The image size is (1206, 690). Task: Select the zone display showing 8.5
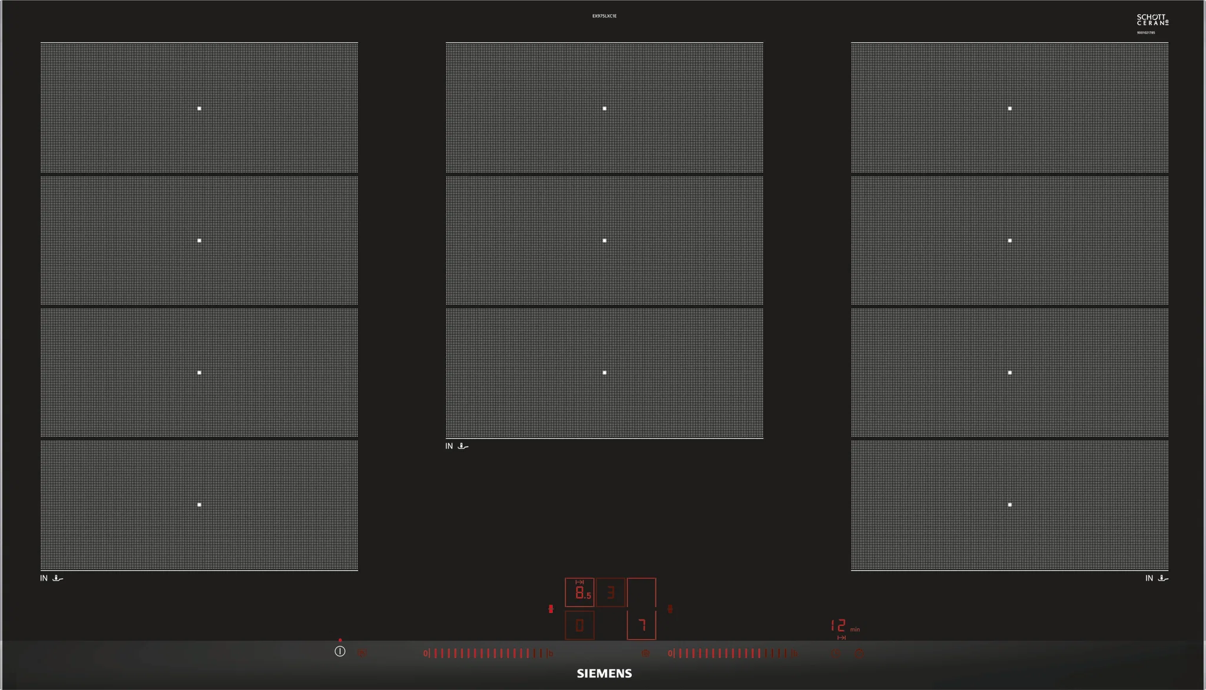[579, 593]
